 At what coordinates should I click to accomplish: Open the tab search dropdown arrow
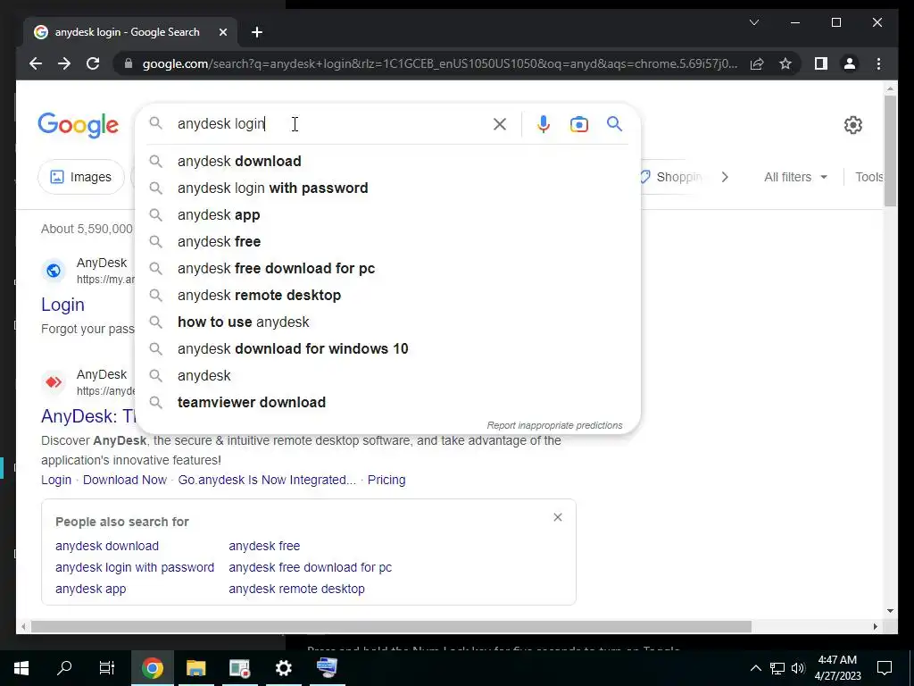coord(753,22)
